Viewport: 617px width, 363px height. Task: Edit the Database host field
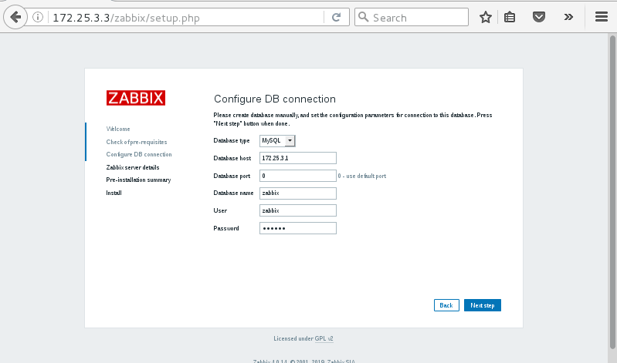[x=298, y=158]
